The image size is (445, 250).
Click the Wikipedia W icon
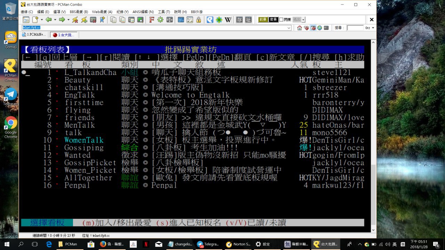pyautogui.click(x=228, y=20)
